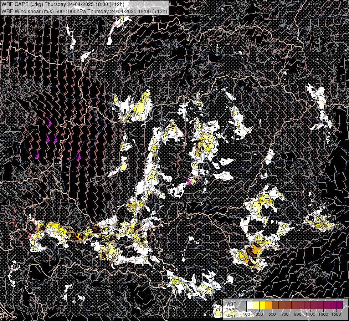Select the pale yellow legend swatch
The image size is (349, 321).
(256, 305)
